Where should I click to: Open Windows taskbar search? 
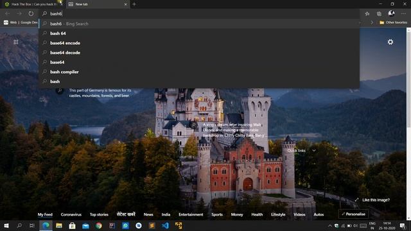point(19,225)
